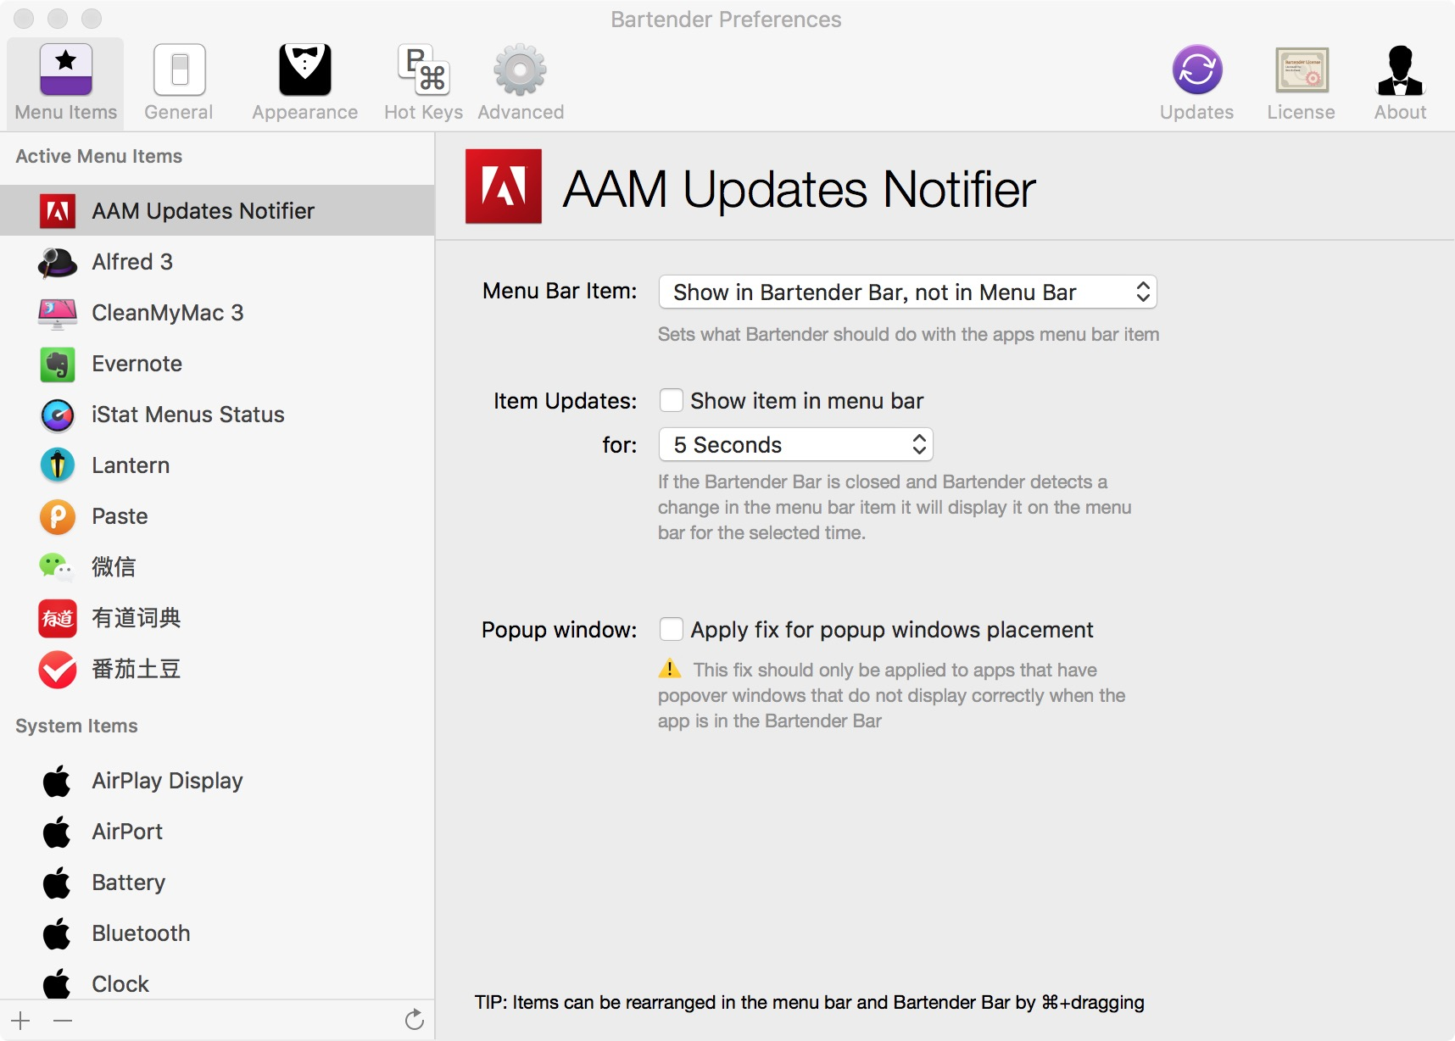Open the Appearance preferences tab

(305, 83)
